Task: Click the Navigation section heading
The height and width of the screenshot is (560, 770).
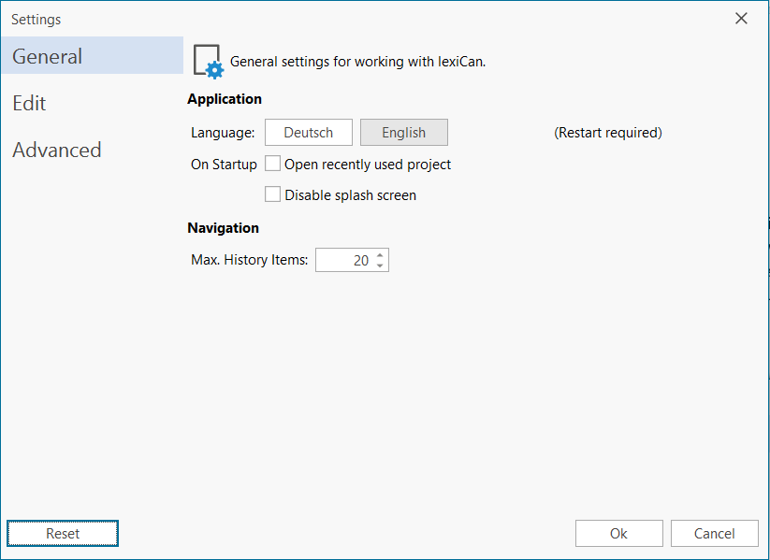Action: click(x=223, y=227)
